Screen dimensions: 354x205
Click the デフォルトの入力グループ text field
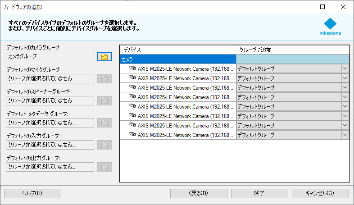50,145
